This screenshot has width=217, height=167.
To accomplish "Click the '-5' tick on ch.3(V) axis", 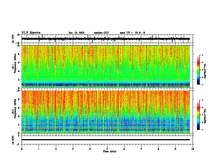I will (18, 144).
